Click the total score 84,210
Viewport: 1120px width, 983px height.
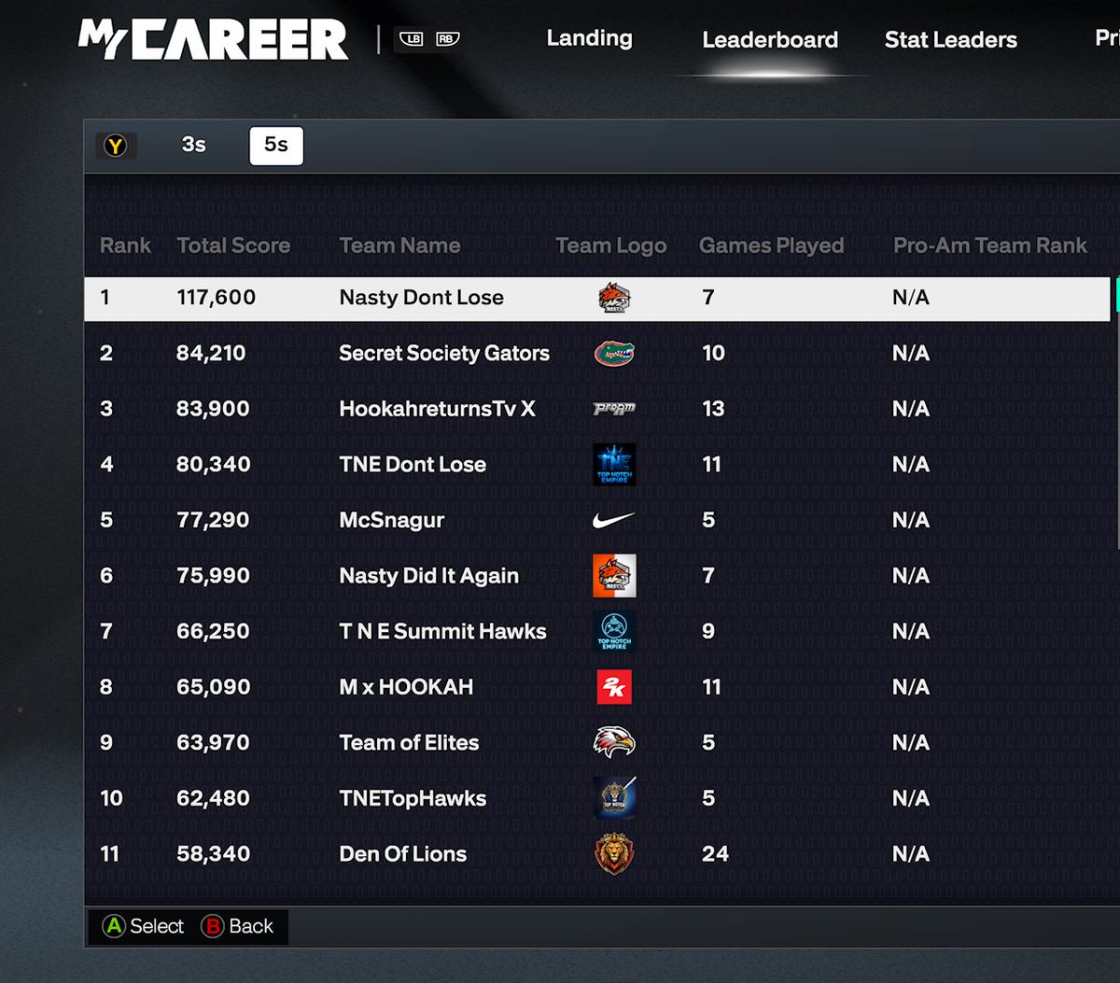211,353
